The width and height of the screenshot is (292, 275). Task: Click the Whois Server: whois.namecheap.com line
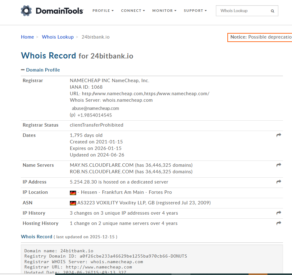pos(111,100)
